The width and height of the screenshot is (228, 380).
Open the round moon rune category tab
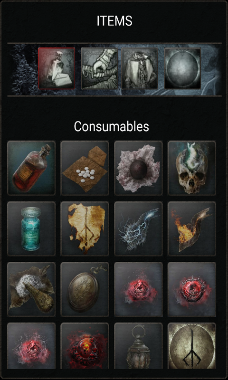182,68
